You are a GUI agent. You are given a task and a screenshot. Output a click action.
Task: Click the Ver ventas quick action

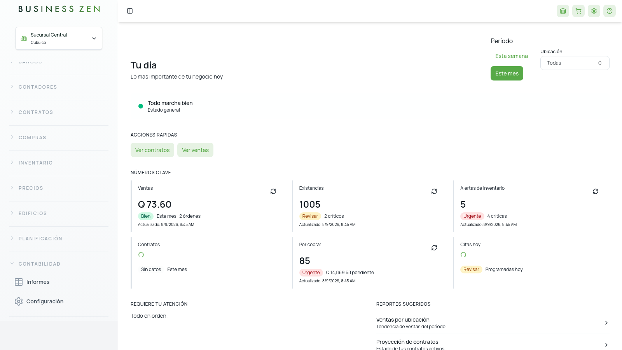tap(195, 150)
